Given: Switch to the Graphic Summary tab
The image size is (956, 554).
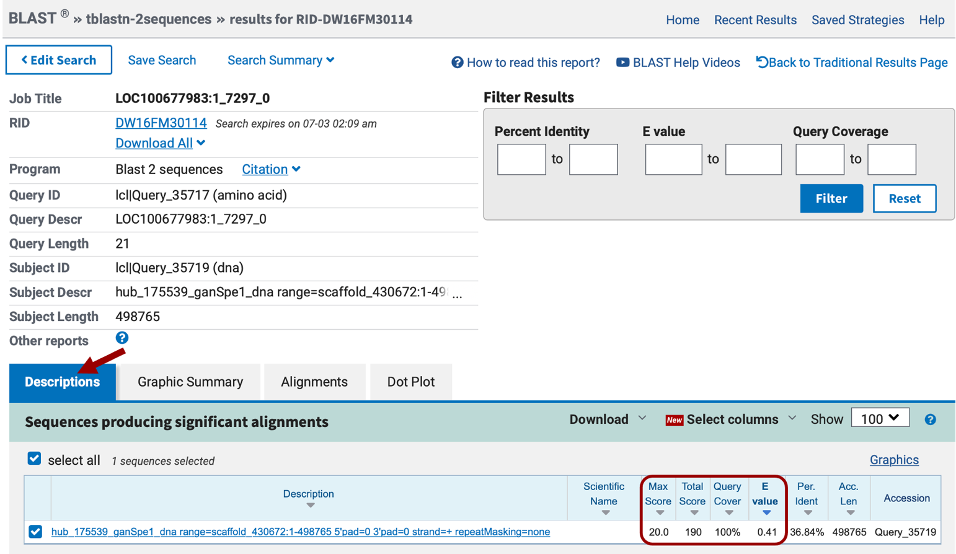Looking at the screenshot, I should click(x=190, y=382).
